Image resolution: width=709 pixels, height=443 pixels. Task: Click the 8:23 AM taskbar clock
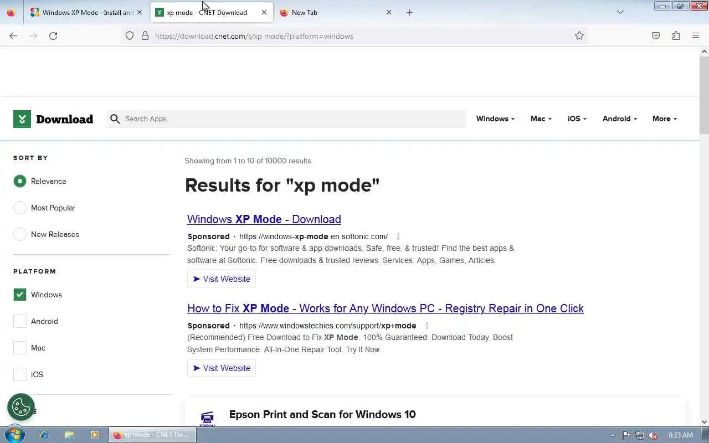pos(681,435)
